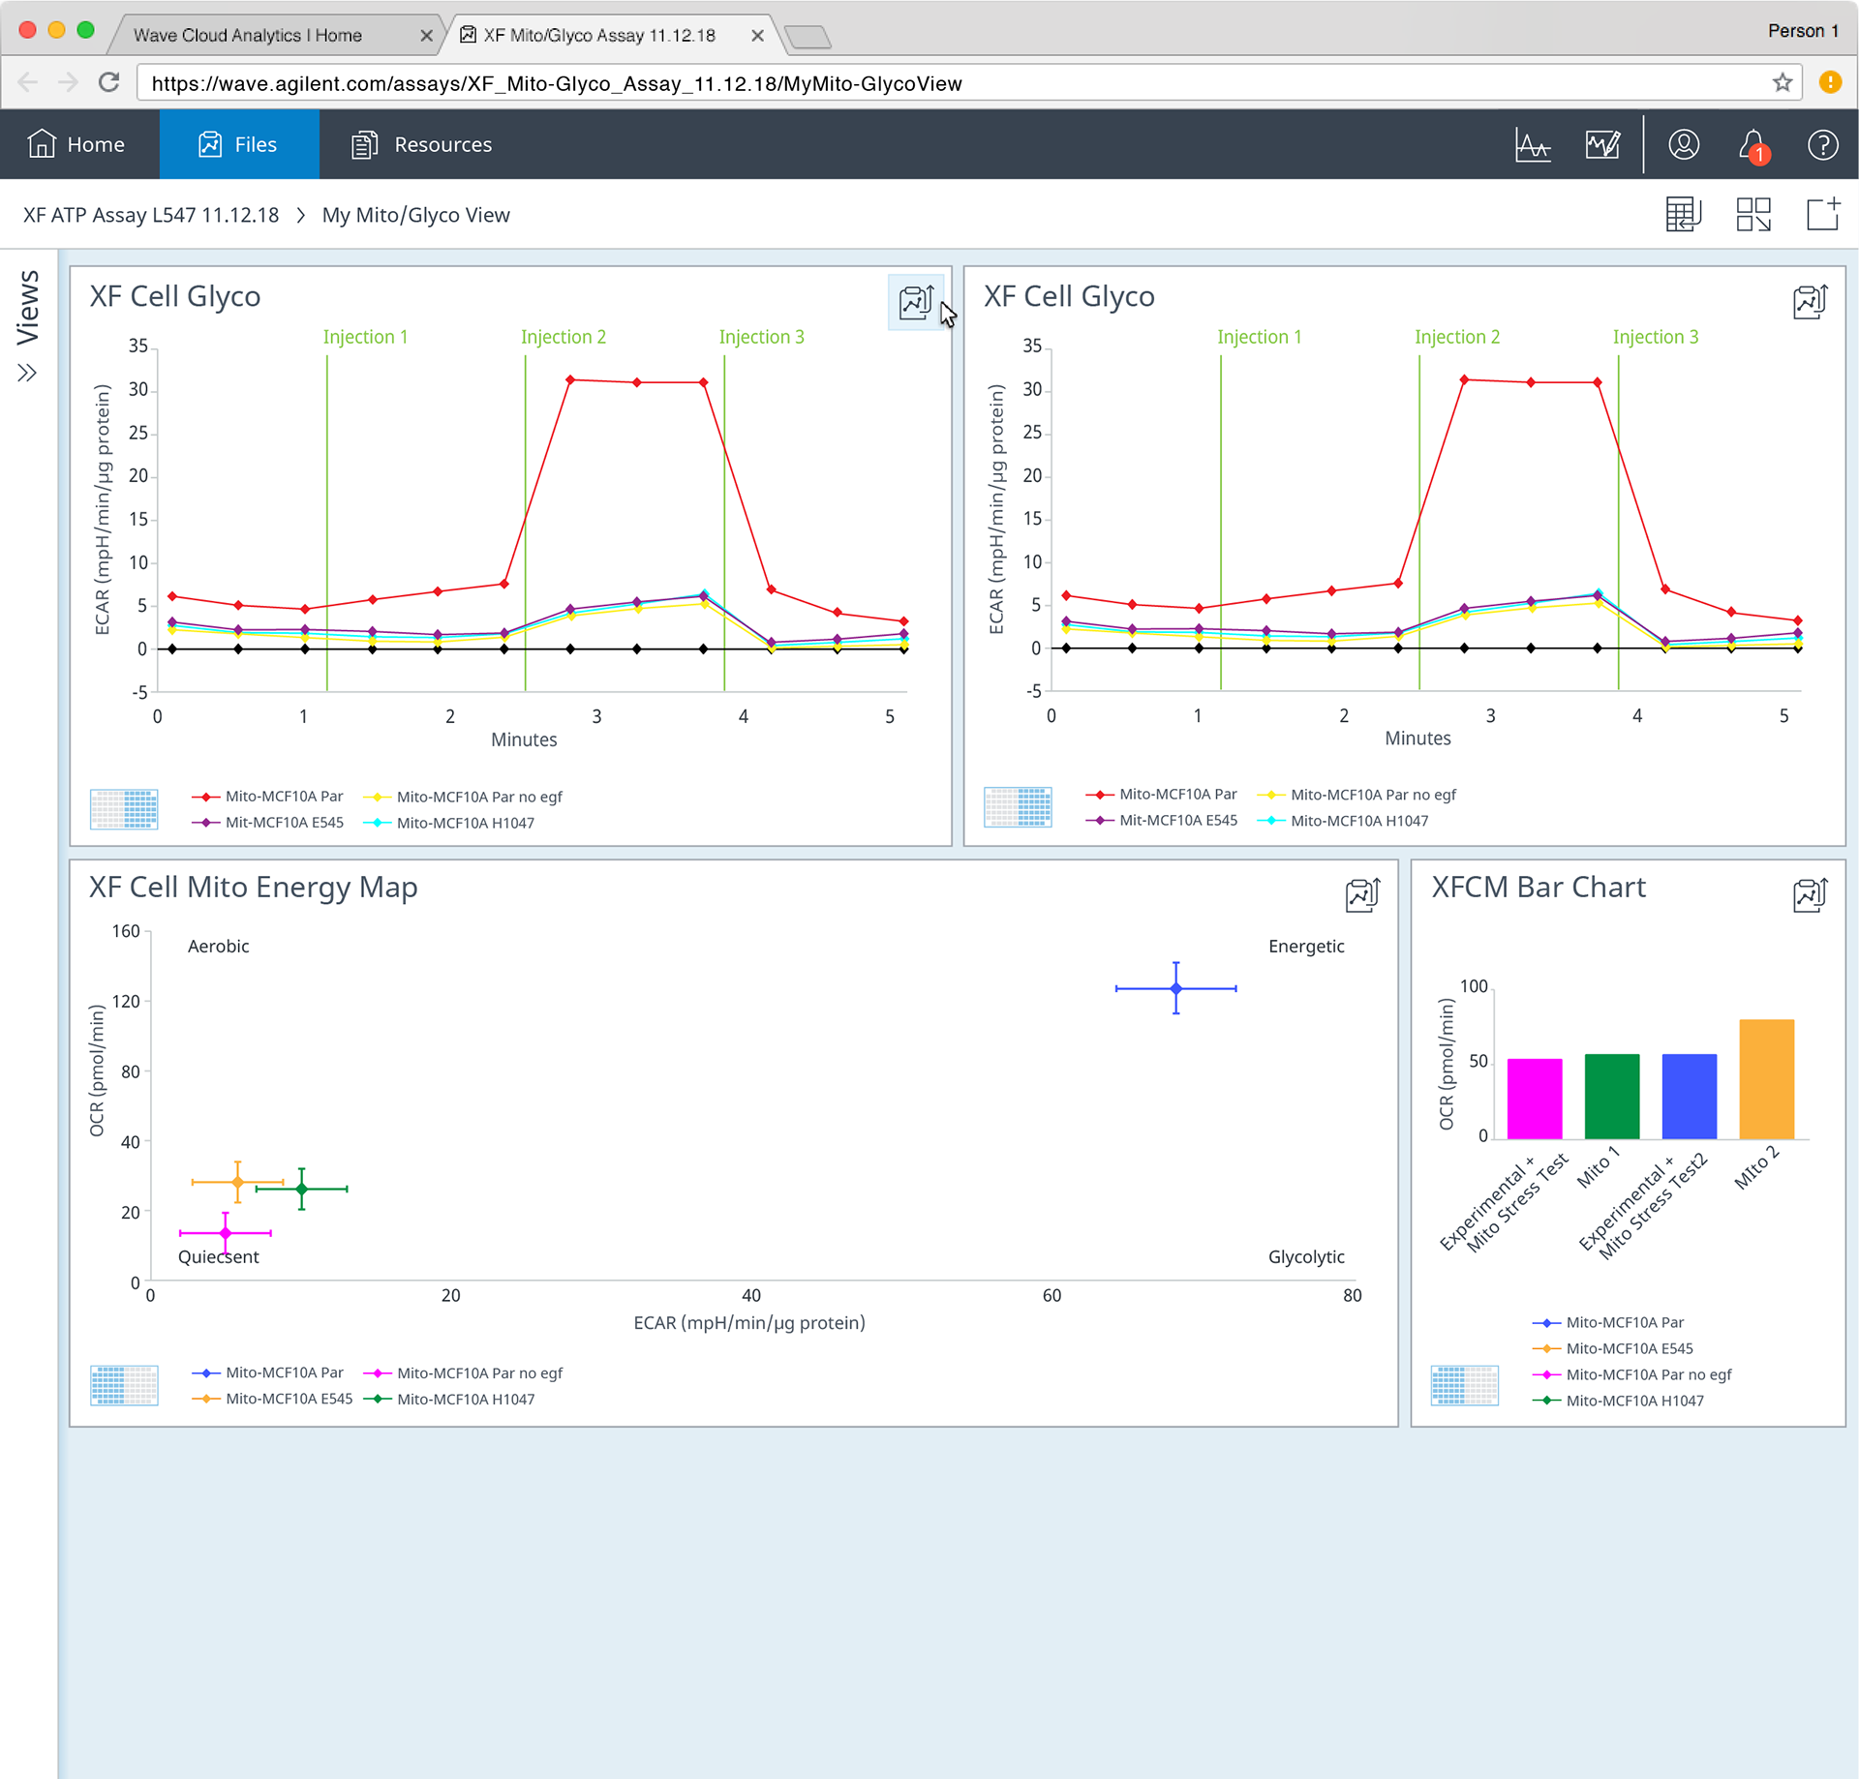1859x1779 pixels.
Task: Open the user account profile icon
Action: pos(1684,145)
